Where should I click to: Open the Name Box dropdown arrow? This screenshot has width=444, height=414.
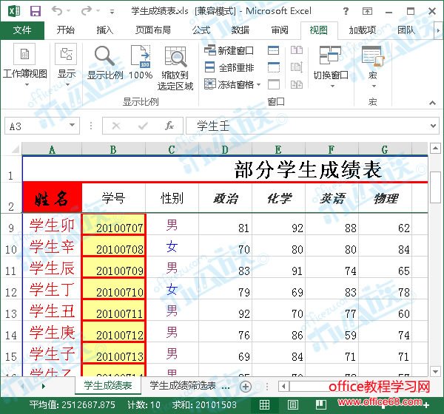pos(73,126)
